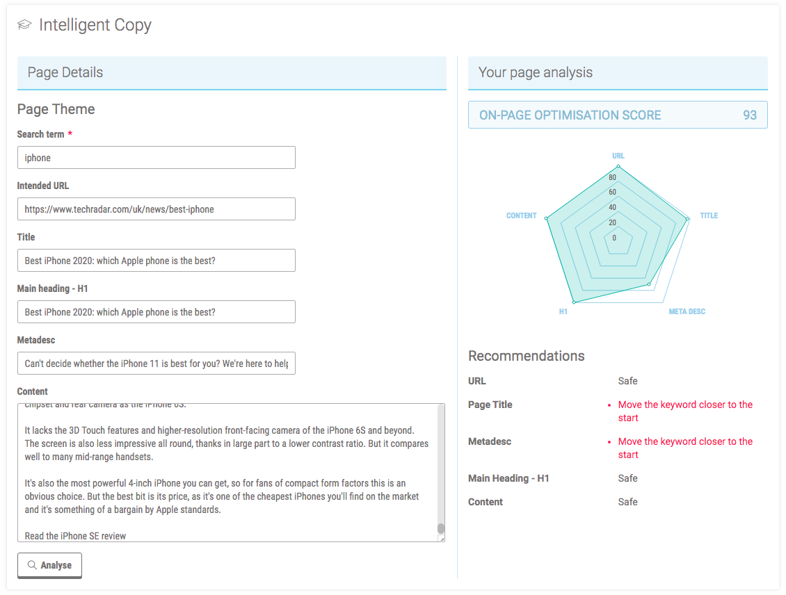Viewport: 786px width, 595px height.
Task: Click the META DESC data point on chart
Action: click(649, 284)
